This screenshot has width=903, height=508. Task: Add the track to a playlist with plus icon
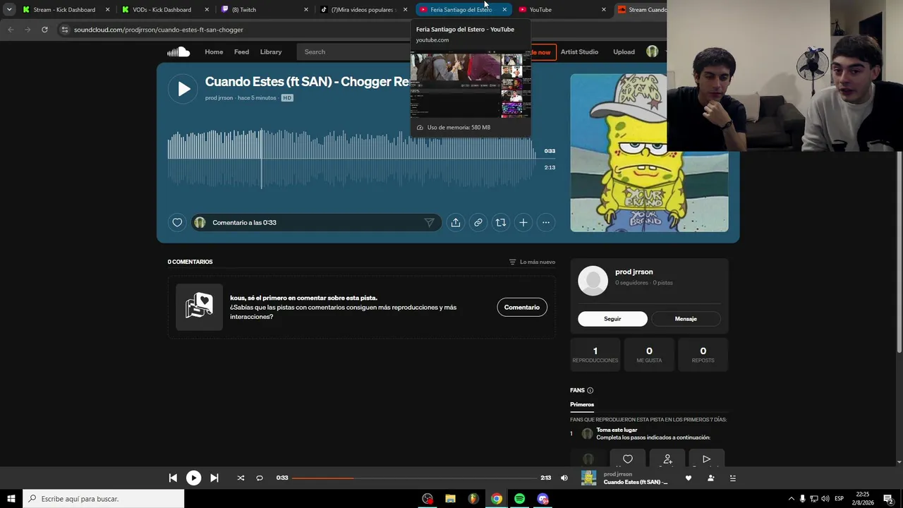click(523, 222)
